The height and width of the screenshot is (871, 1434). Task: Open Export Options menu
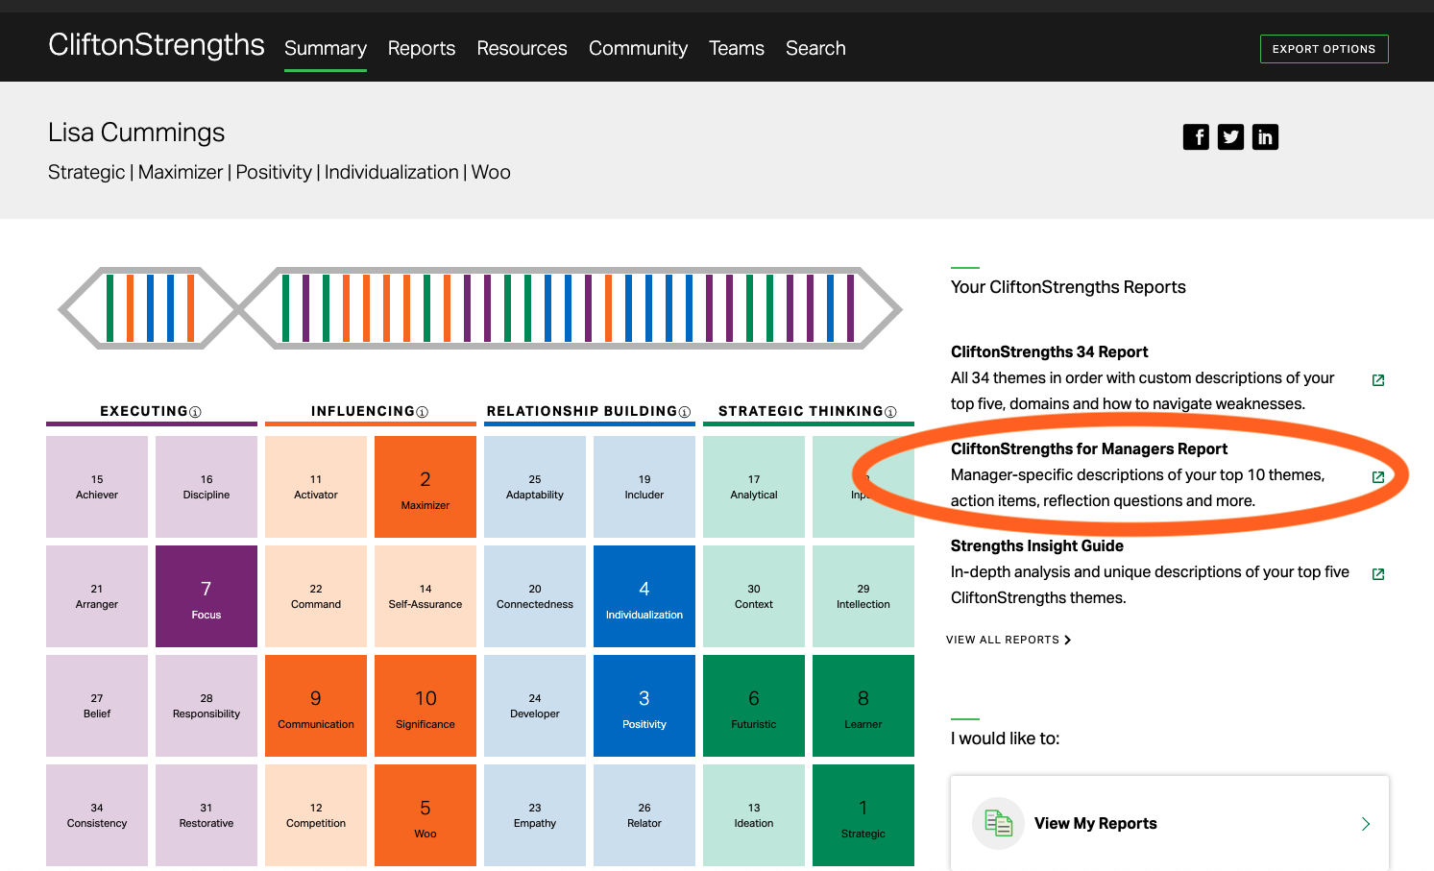click(1324, 49)
